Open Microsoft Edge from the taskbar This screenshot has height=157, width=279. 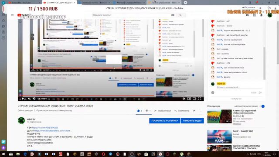[x=25, y=154]
